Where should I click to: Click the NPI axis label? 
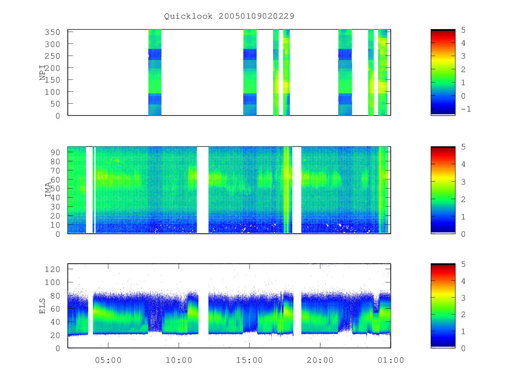click(43, 72)
